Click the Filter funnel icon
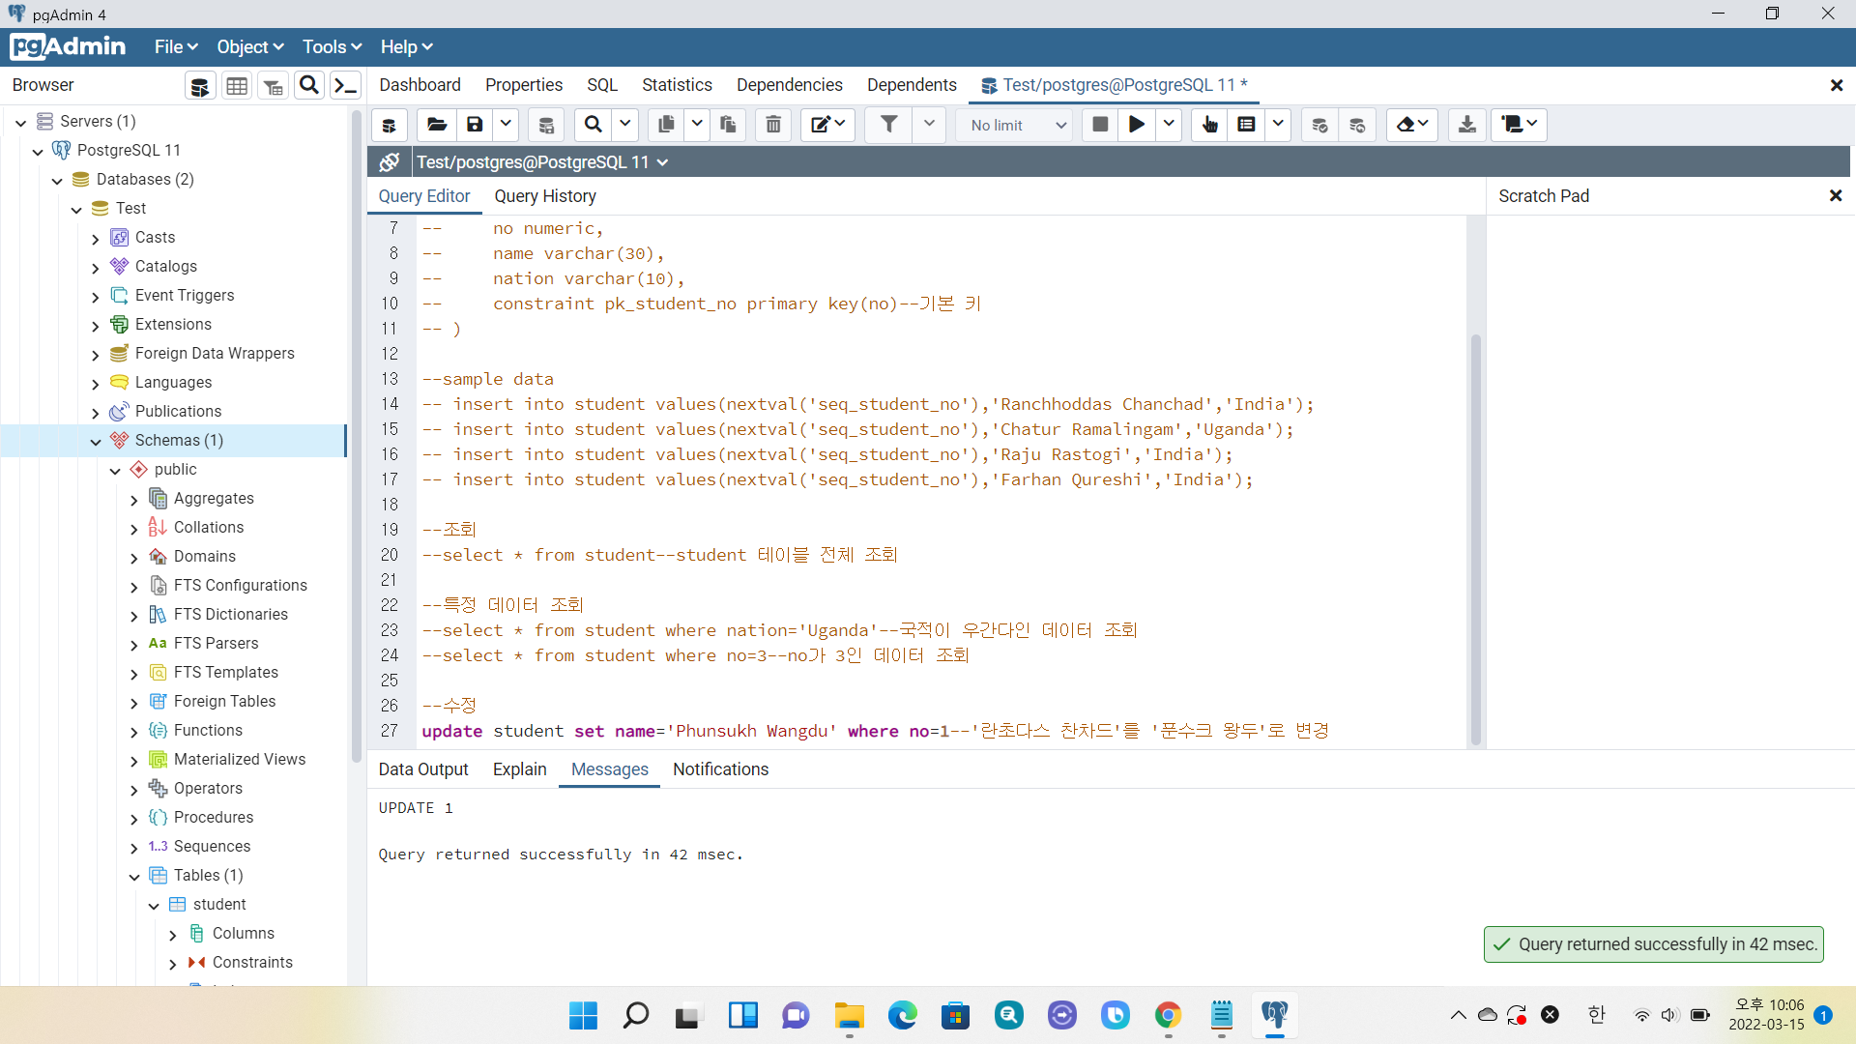The height and width of the screenshot is (1044, 1856). click(x=888, y=125)
